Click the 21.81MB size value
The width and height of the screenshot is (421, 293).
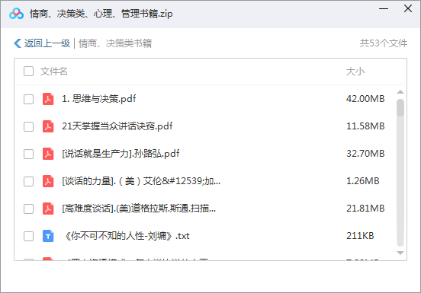click(x=365, y=209)
